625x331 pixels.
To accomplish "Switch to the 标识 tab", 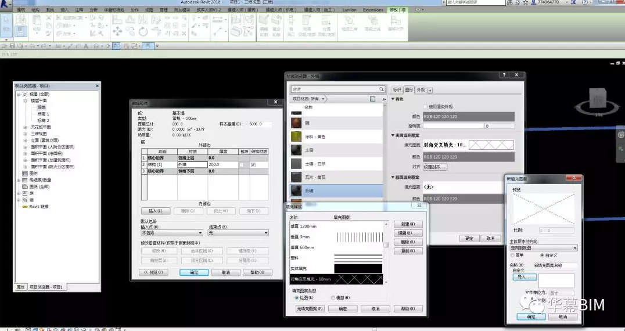I will [397, 90].
